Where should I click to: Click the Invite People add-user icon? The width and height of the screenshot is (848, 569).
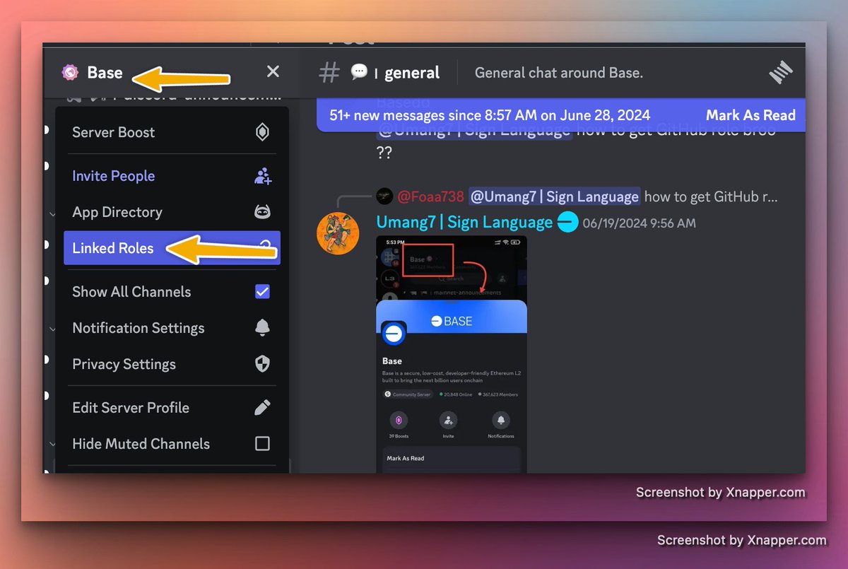pyautogui.click(x=262, y=176)
